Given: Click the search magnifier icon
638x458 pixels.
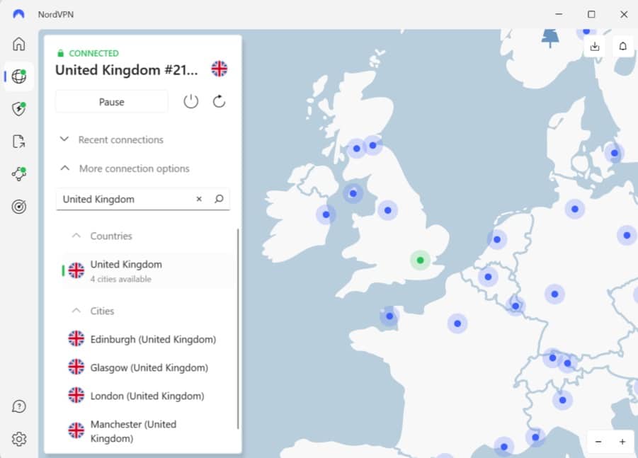Looking at the screenshot, I should [219, 199].
